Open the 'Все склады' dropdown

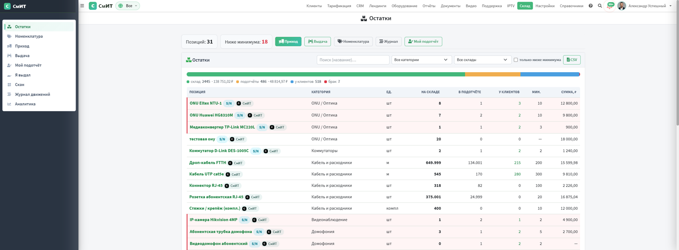pos(482,60)
